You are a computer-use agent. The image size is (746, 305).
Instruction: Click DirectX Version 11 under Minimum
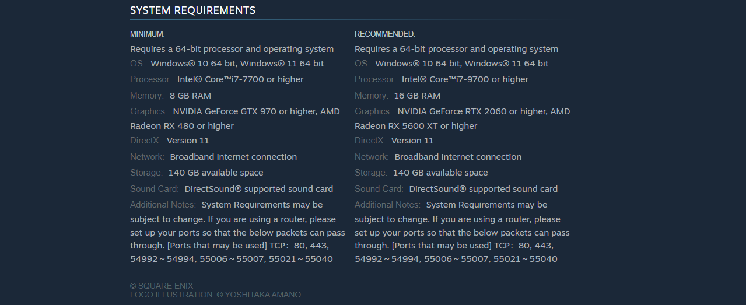pyautogui.click(x=187, y=141)
